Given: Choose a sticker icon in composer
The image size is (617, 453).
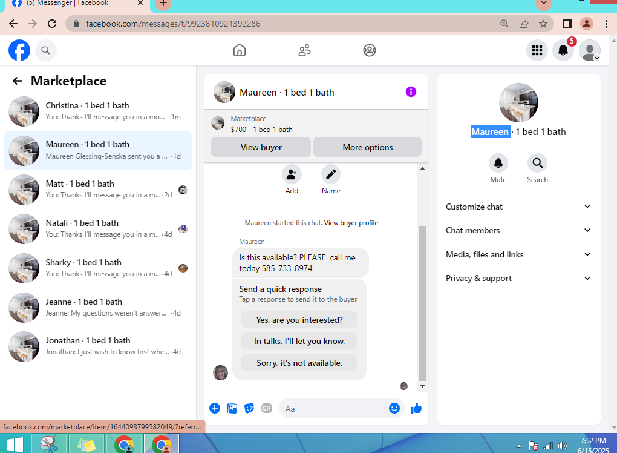Looking at the screenshot, I should (x=249, y=409).
